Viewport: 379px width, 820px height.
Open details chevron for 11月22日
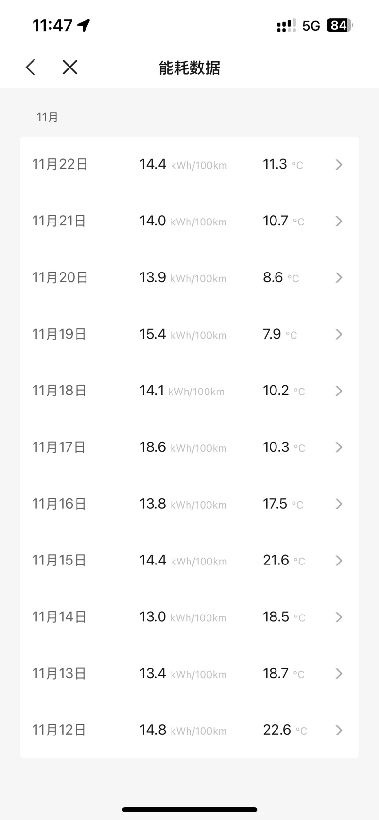[339, 165]
